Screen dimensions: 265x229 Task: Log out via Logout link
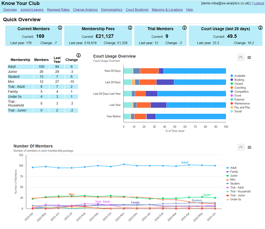259,3
